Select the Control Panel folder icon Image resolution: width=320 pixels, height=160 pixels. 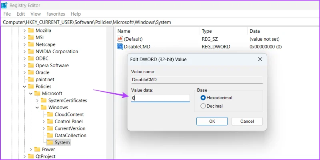tap(50, 122)
